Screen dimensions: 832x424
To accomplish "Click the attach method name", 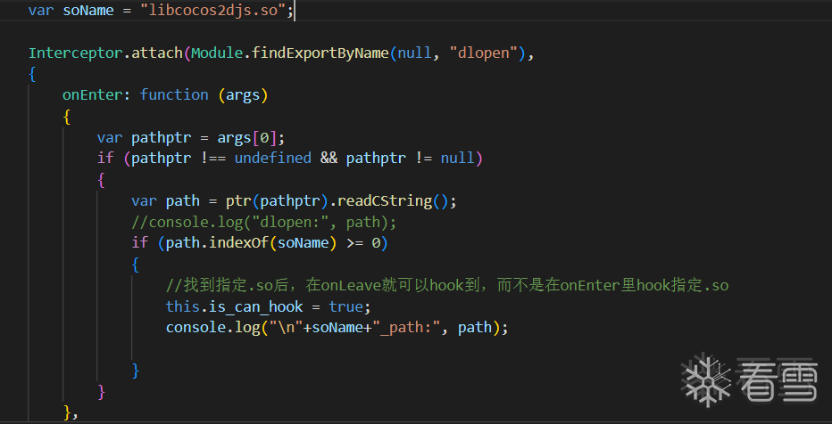I will tap(157, 53).
